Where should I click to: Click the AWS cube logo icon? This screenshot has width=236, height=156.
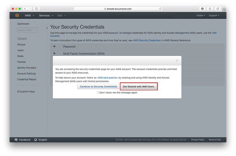(17, 15)
